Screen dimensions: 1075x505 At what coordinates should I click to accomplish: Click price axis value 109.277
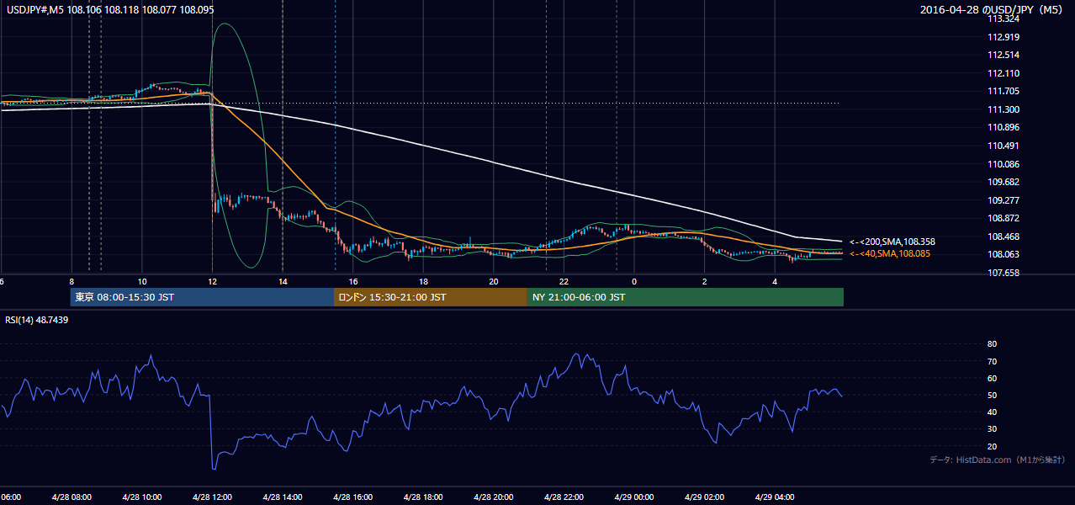click(1004, 200)
